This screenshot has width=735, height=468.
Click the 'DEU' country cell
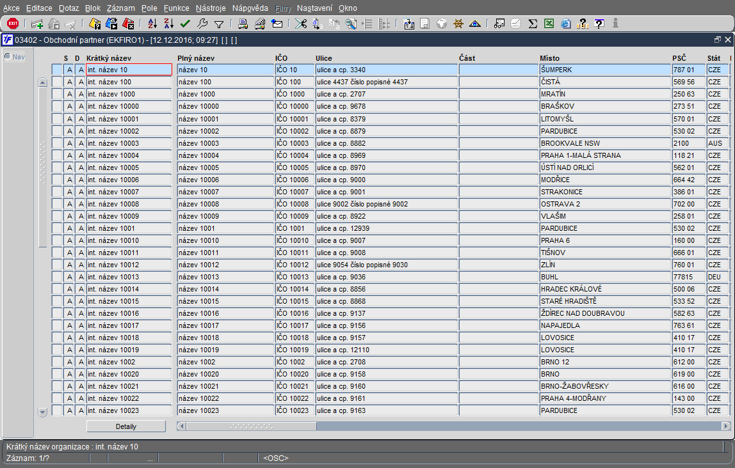(x=718, y=277)
